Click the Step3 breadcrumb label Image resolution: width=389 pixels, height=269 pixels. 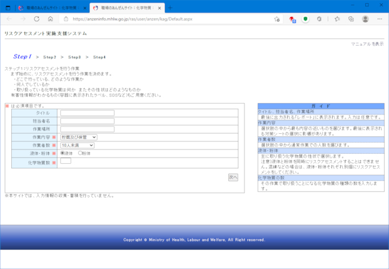[74, 58]
